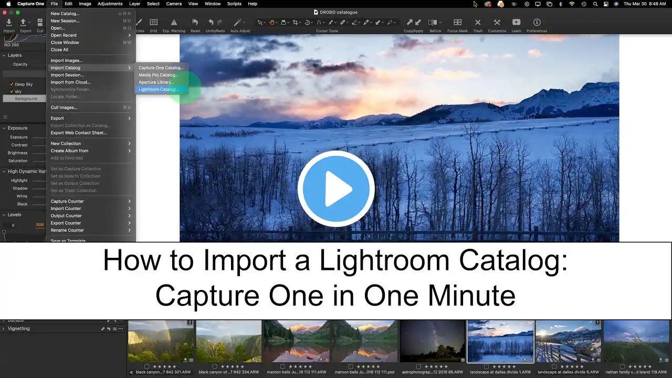Select the Keystone cursor tool

320,23
